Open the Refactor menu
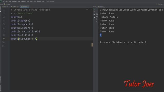The width and height of the screenshot is (164, 92). (x=23, y=1)
